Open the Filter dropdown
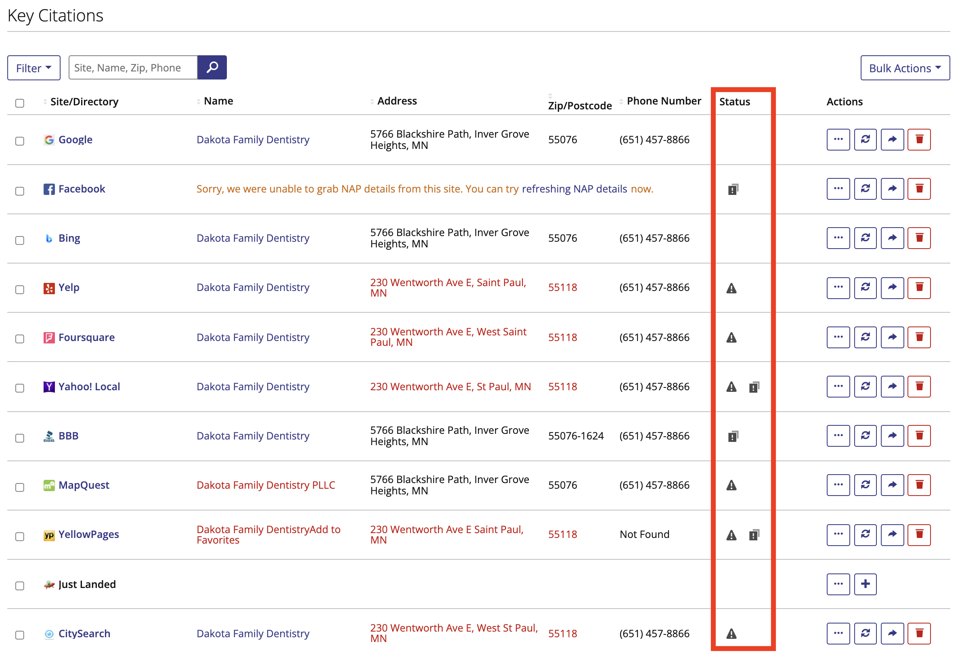This screenshot has height=657, width=962. (x=34, y=67)
